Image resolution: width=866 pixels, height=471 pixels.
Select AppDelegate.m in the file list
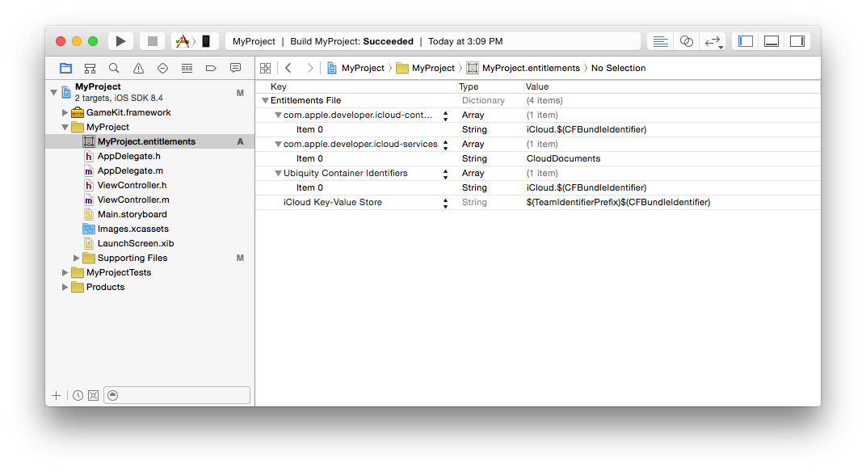[x=129, y=171]
